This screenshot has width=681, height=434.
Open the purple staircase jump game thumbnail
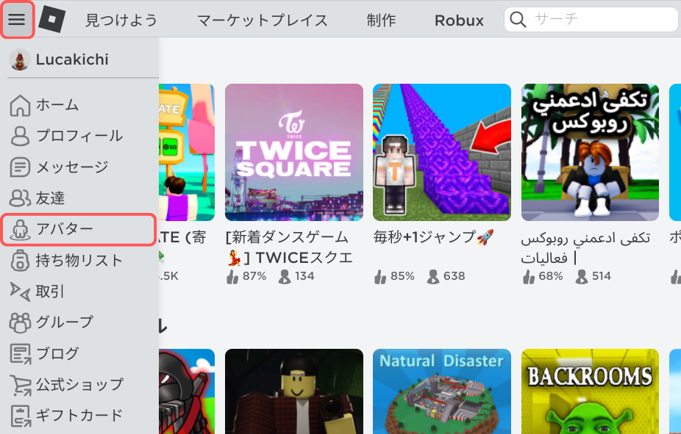coord(442,152)
